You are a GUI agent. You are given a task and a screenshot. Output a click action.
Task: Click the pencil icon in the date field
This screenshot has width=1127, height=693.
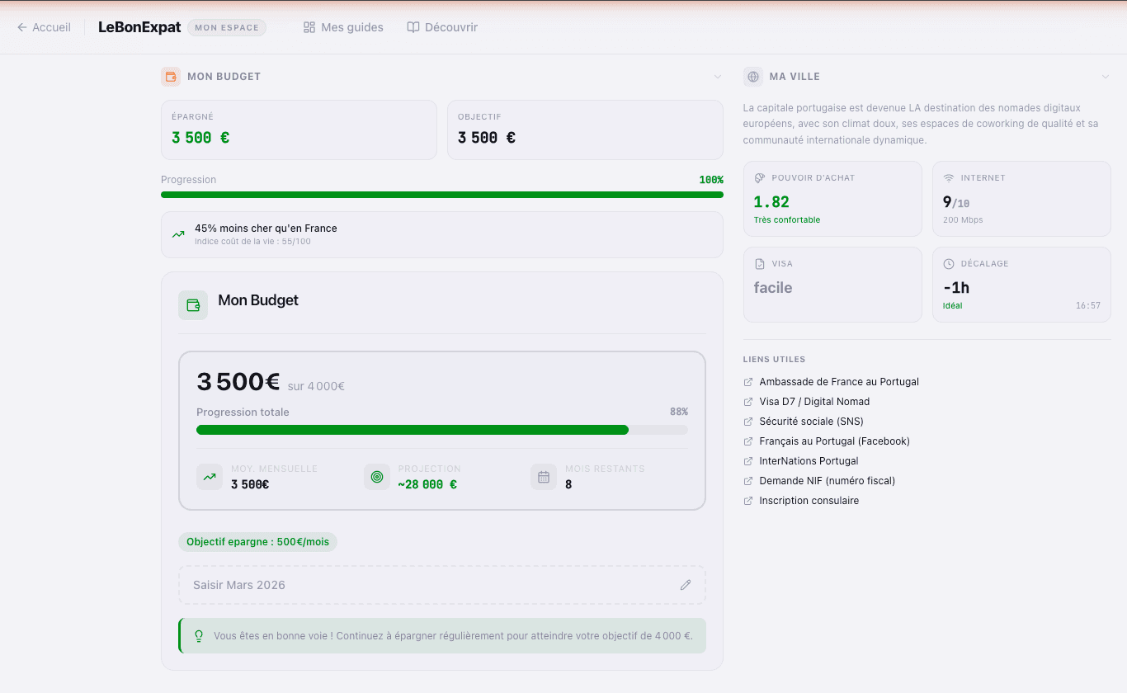pyautogui.click(x=686, y=585)
